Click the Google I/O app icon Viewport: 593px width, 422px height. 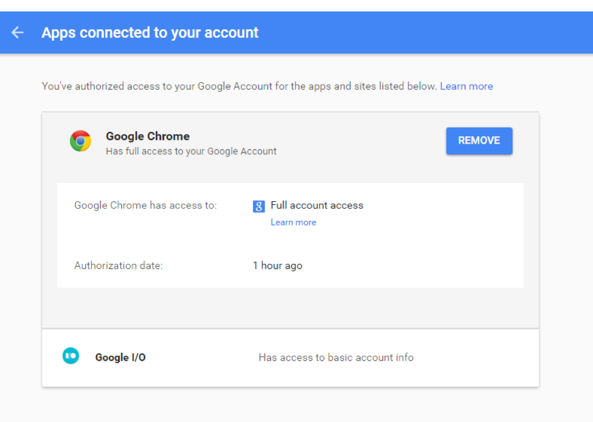pos(71,356)
